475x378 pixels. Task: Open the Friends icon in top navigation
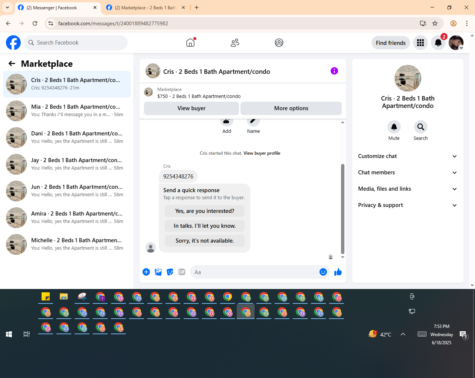point(235,43)
